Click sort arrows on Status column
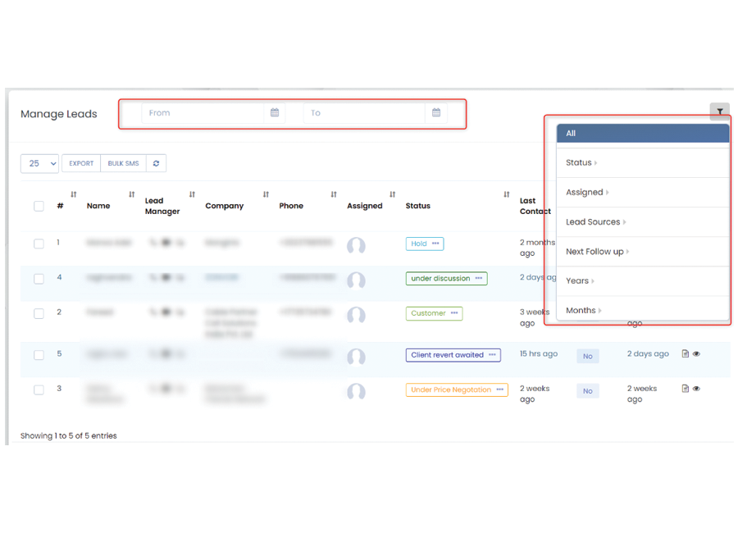Screen dimensions: 738x533 pyautogui.click(x=506, y=195)
